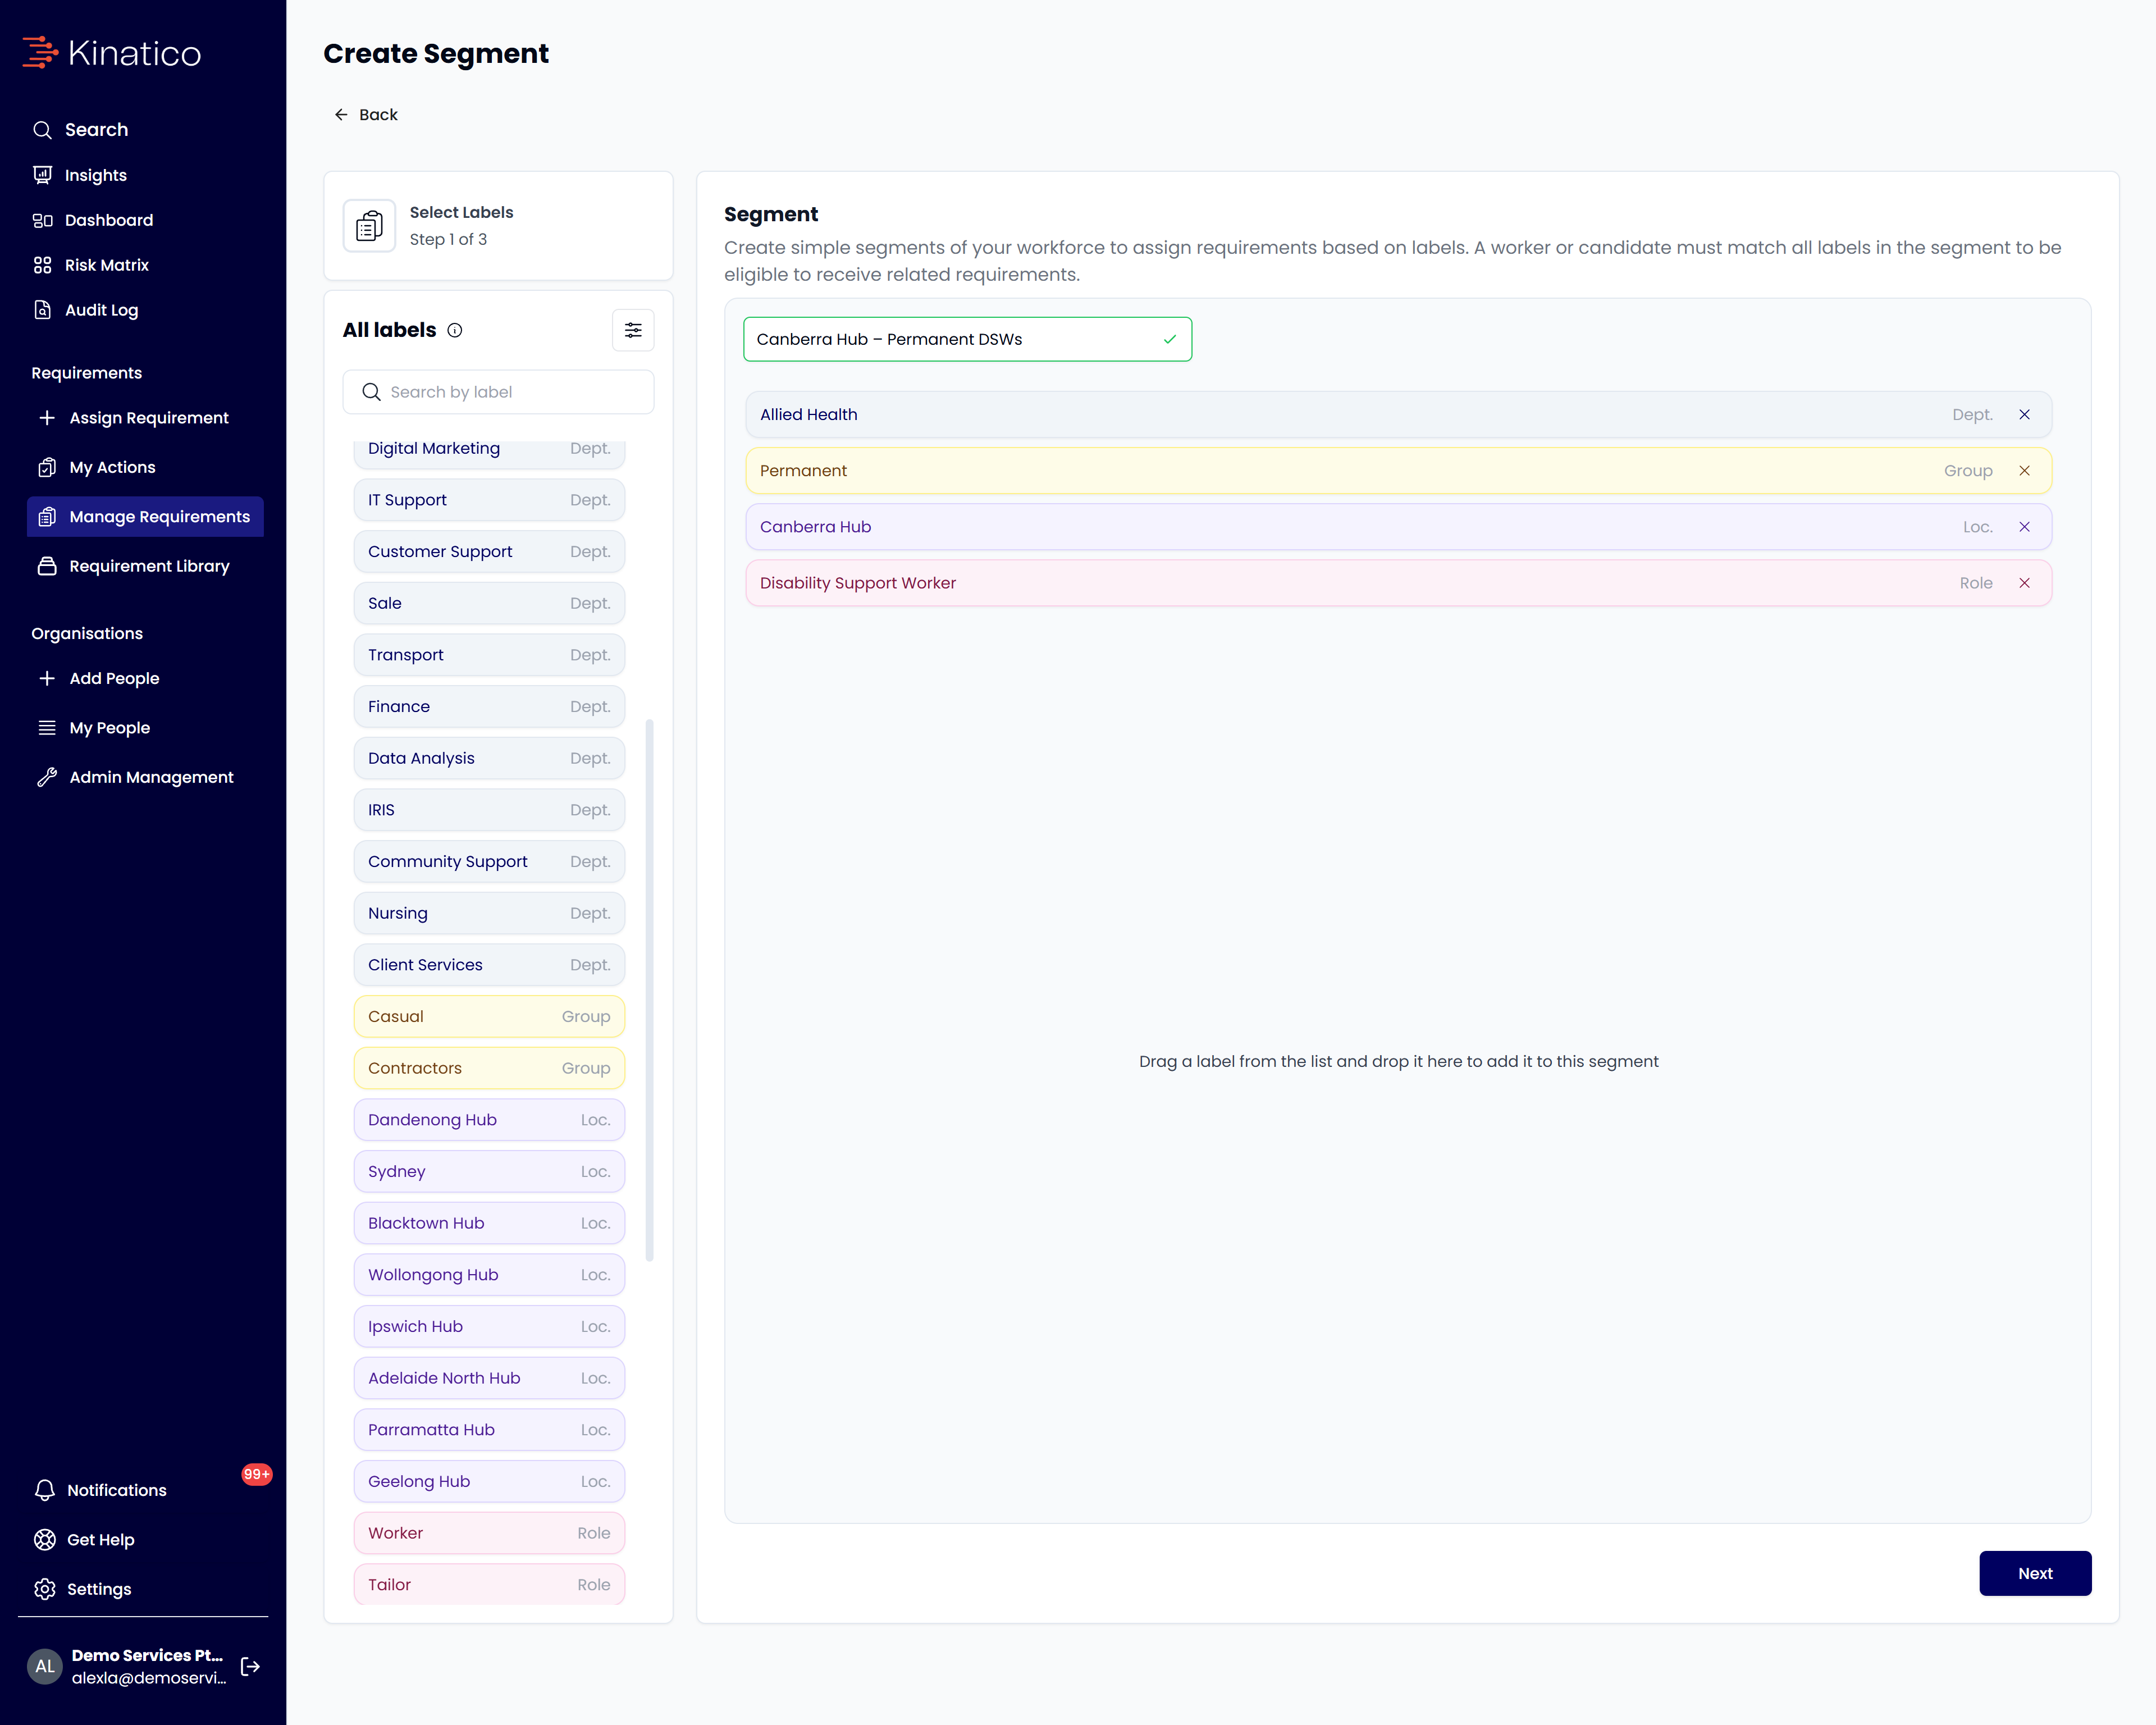This screenshot has height=1725, width=2156.
Task: Click the info icon beside All labels
Action: point(455,330)
